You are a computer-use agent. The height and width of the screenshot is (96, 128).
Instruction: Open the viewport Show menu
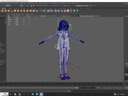click(23, 14)
